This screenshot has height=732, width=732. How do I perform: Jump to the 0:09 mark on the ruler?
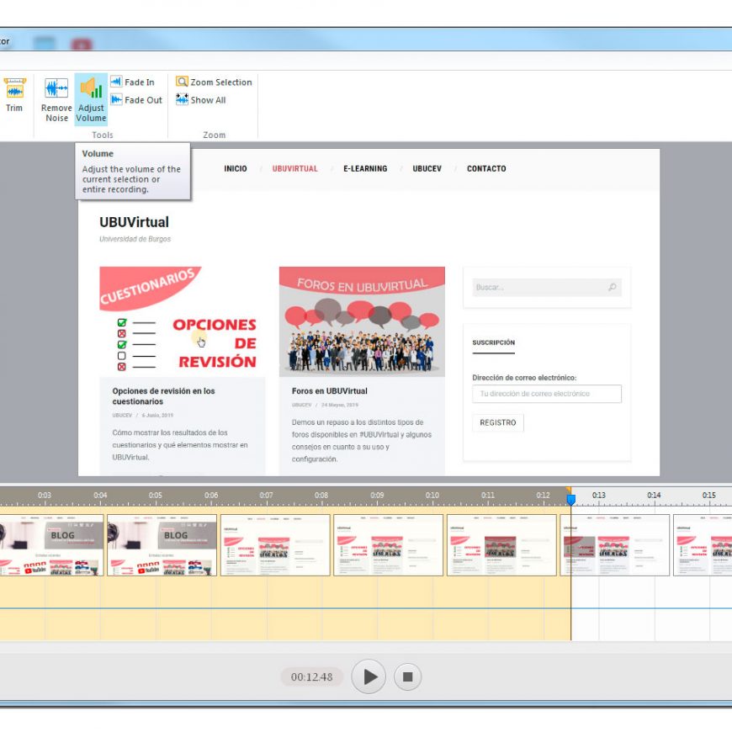pos(377,496)
